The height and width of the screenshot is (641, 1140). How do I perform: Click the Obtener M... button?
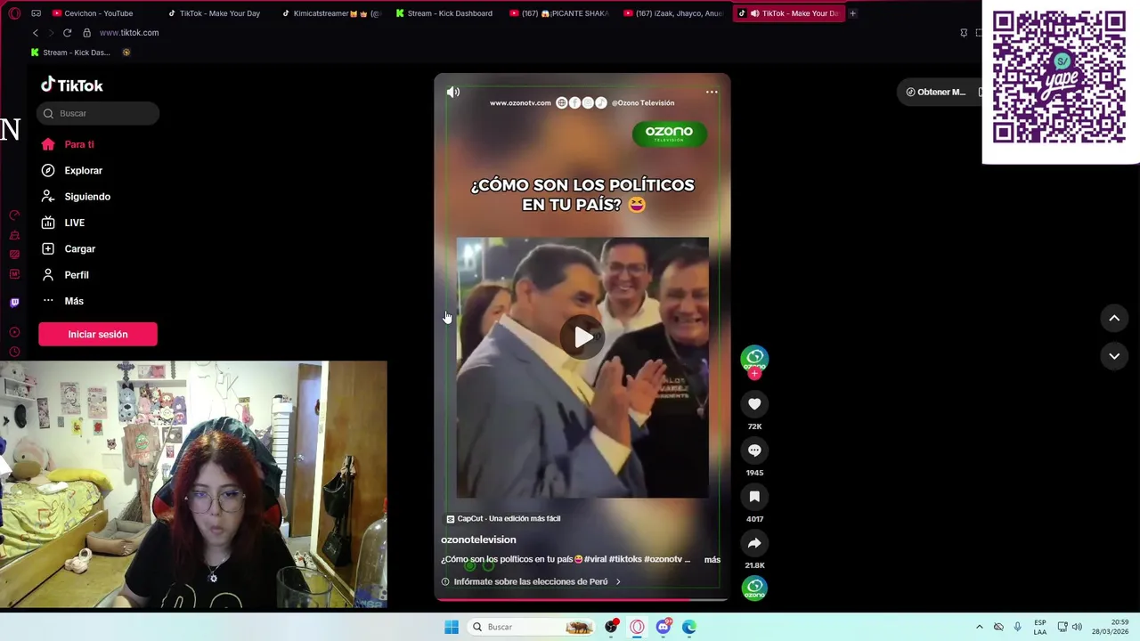click(x=936, y=92)
